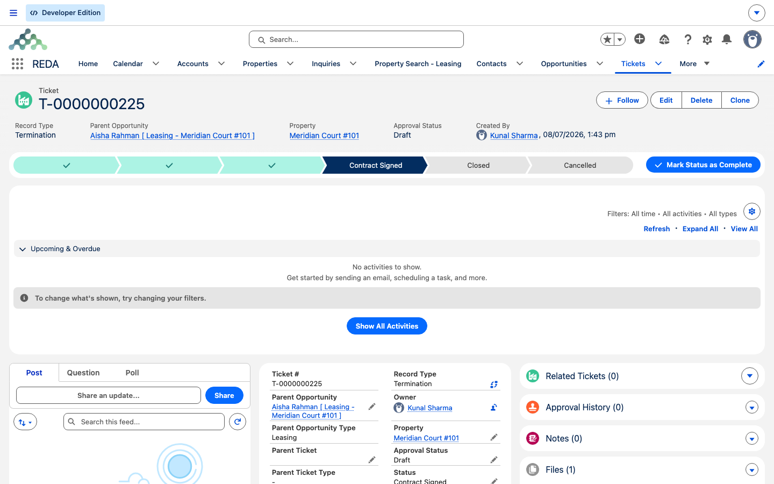Click the global create plus icon

640,39
